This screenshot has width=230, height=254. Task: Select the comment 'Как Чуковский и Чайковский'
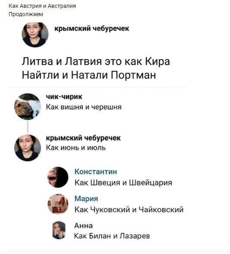coord(129,210)
